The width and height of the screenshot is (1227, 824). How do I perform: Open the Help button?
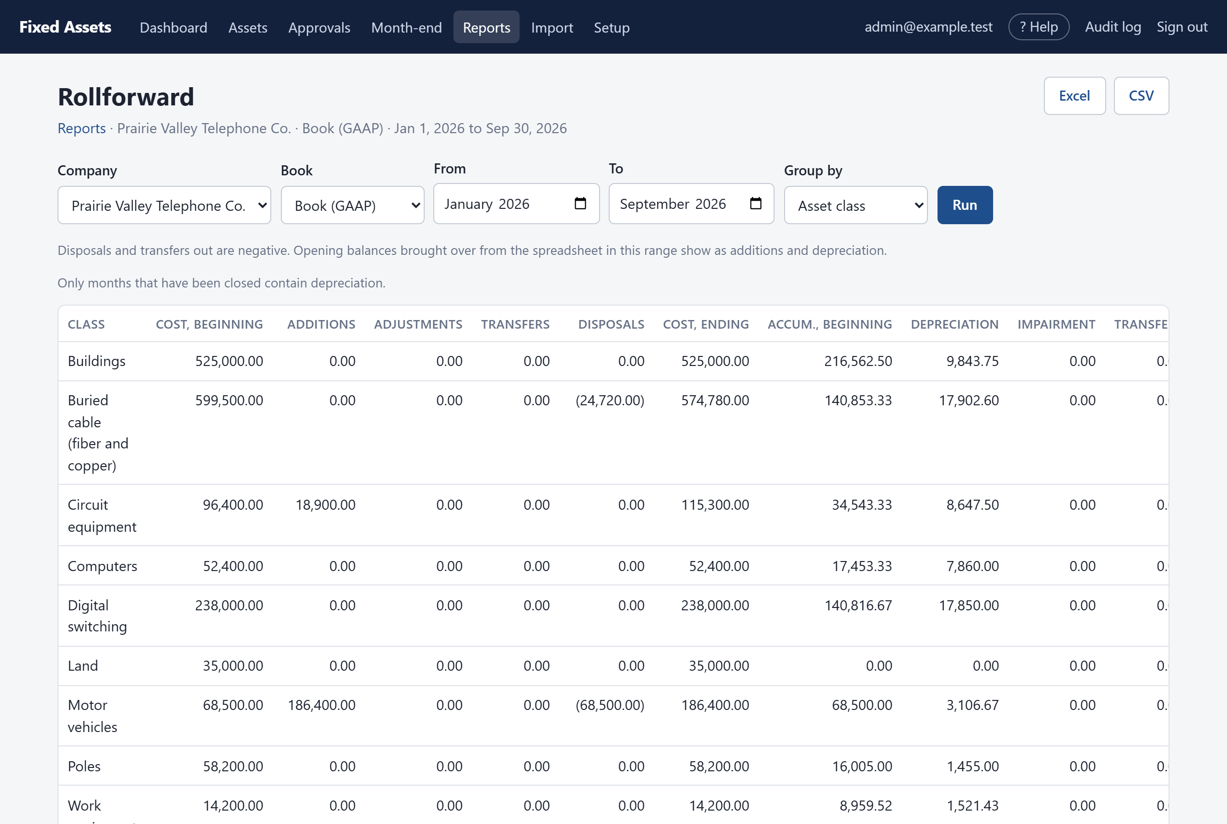point(1038,27)
